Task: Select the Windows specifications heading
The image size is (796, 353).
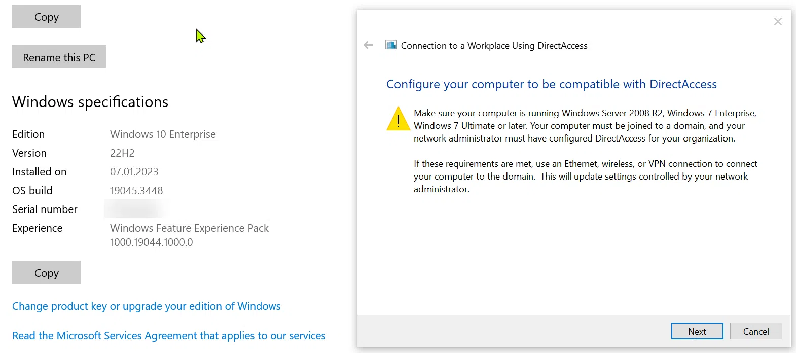Action: pyautogui.click(x=90, y=102)
